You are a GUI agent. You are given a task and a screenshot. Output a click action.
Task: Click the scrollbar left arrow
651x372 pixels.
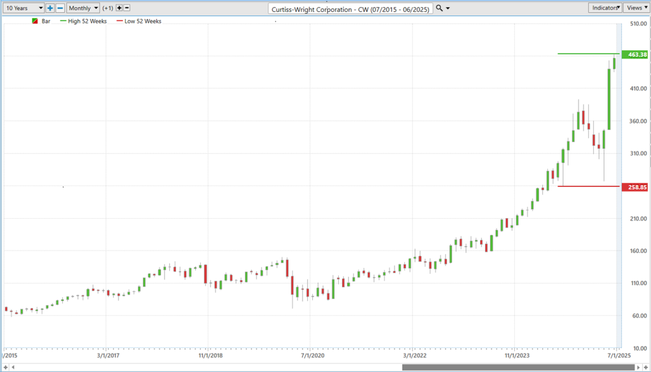(x=13, y=368)
